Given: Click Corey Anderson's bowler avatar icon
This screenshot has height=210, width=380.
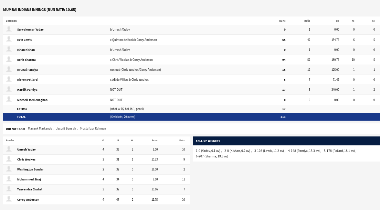Looking at the screenshot, I should pyautogui.click(x=9, y=199).
